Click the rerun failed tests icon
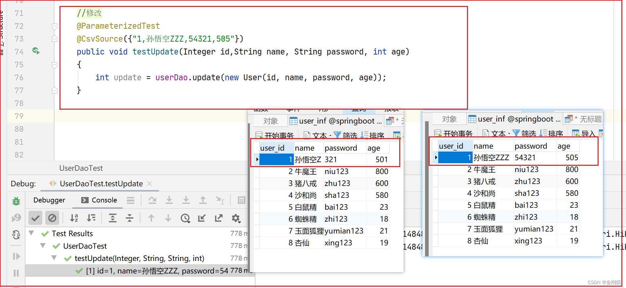Image resolution: width=626 pixels, height=288 pixels. click(x=16, y=218)
